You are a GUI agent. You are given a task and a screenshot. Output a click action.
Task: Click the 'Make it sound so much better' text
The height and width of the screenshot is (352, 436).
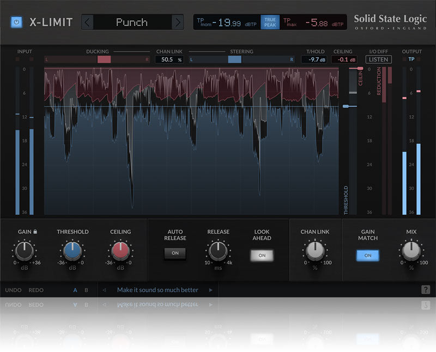(x=158, y=290)
